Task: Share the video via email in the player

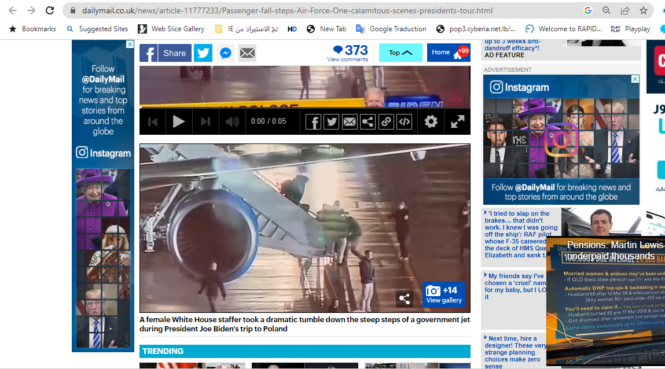Action: [x=350, y=122]
